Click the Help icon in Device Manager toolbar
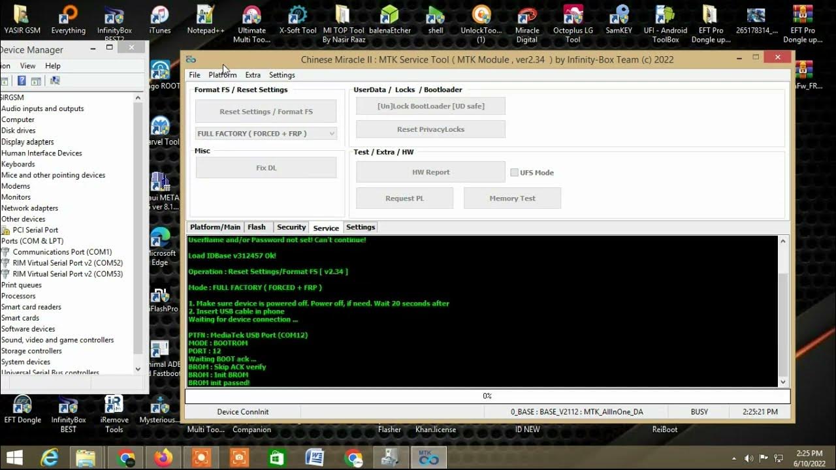This screenshot has height=470, width=836. click(22, 81)
